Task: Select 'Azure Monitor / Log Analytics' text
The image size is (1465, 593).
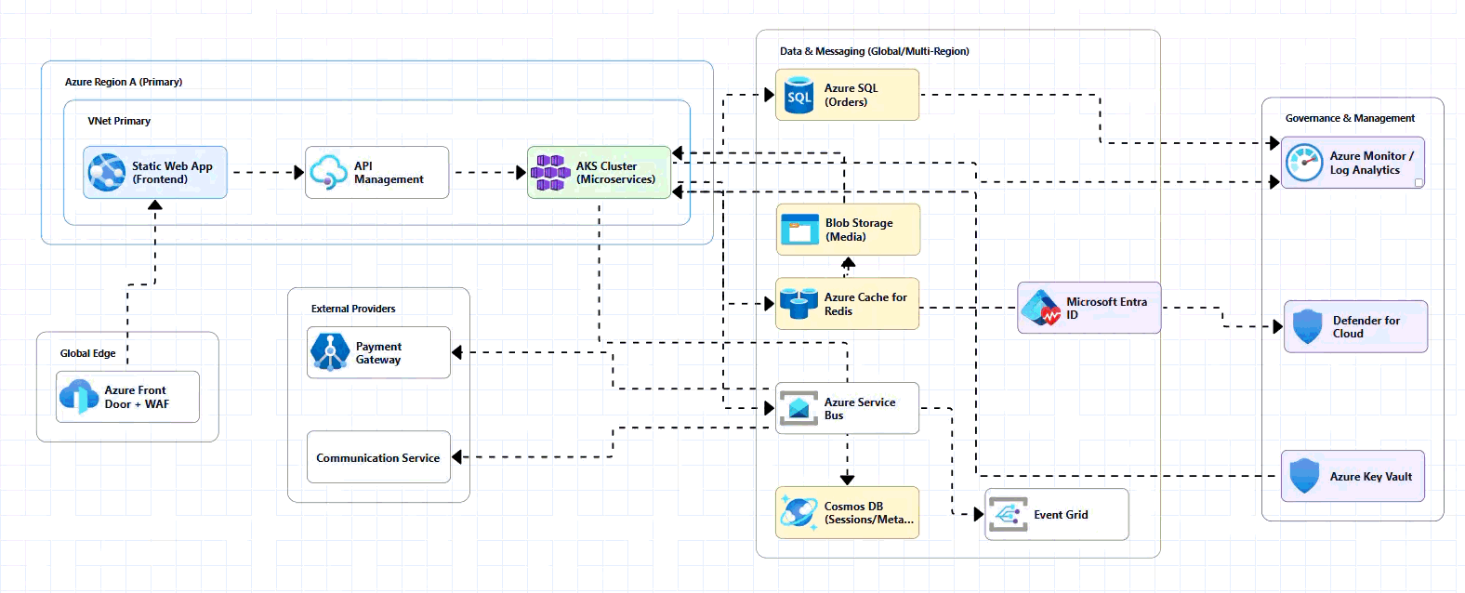Action: coord(1371,163)
